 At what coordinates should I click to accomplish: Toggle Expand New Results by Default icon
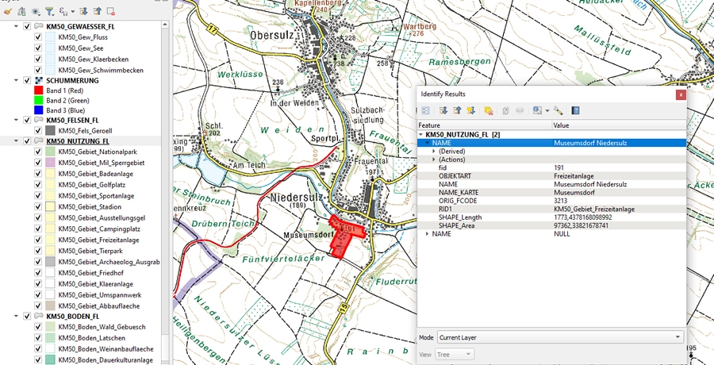click(470, 111)
